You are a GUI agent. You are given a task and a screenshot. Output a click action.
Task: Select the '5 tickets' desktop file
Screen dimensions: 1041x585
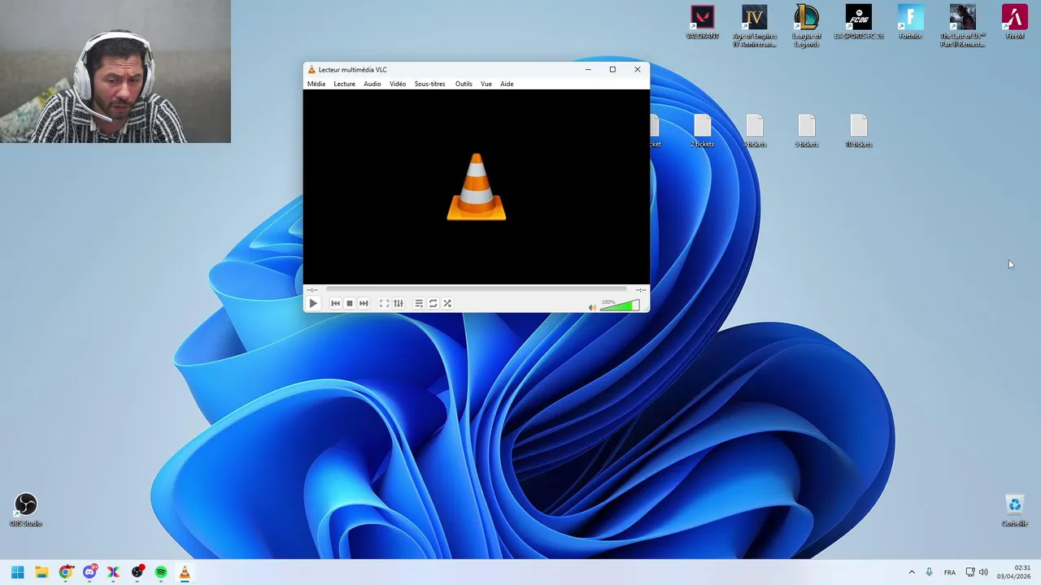coord(807,132)
